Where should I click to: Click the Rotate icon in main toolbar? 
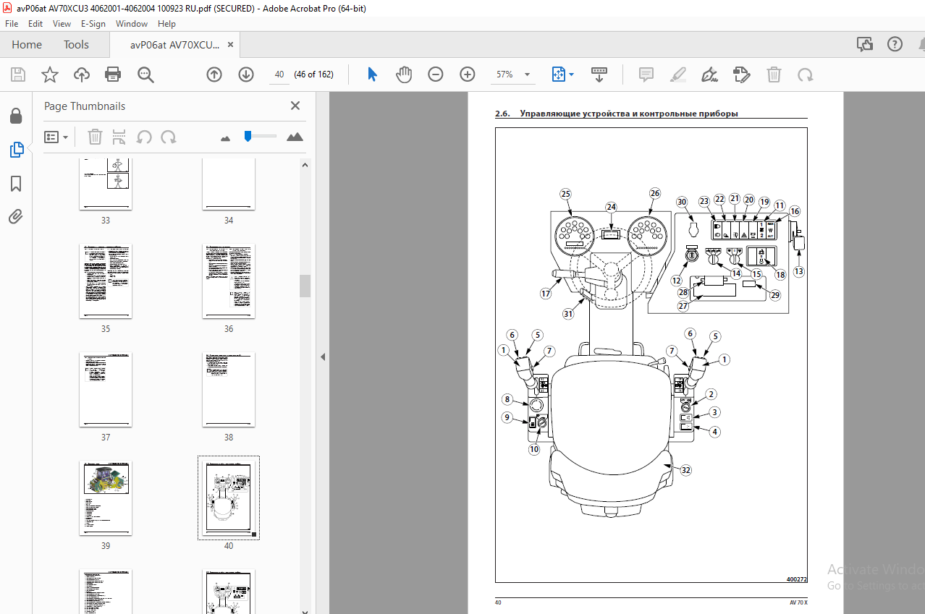805,74
